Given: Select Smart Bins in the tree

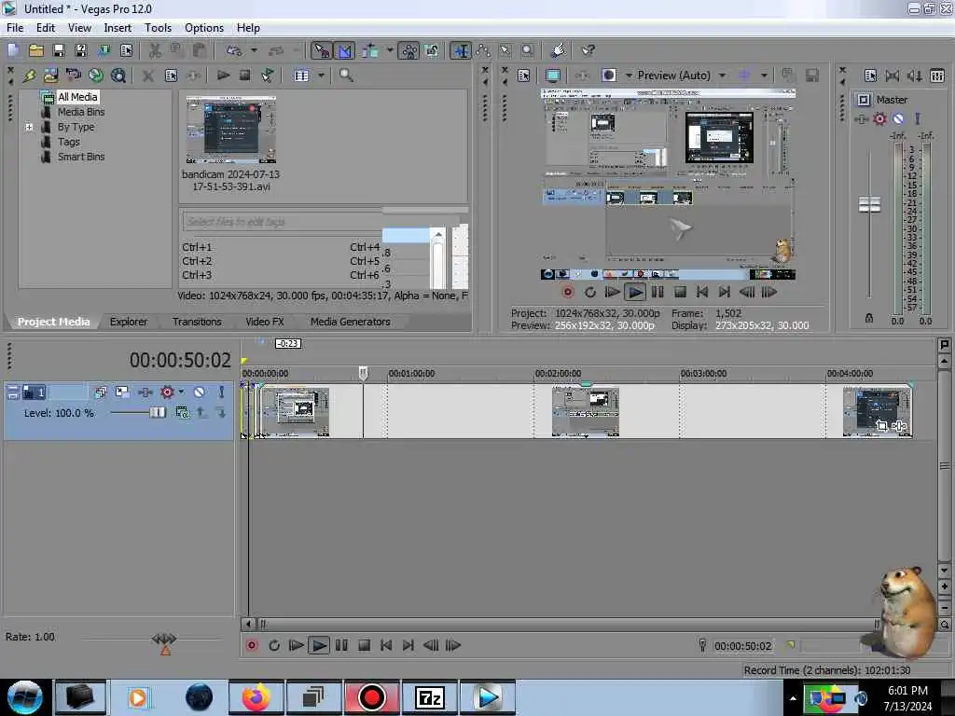Looking at the screenshot, I should 81,157.
